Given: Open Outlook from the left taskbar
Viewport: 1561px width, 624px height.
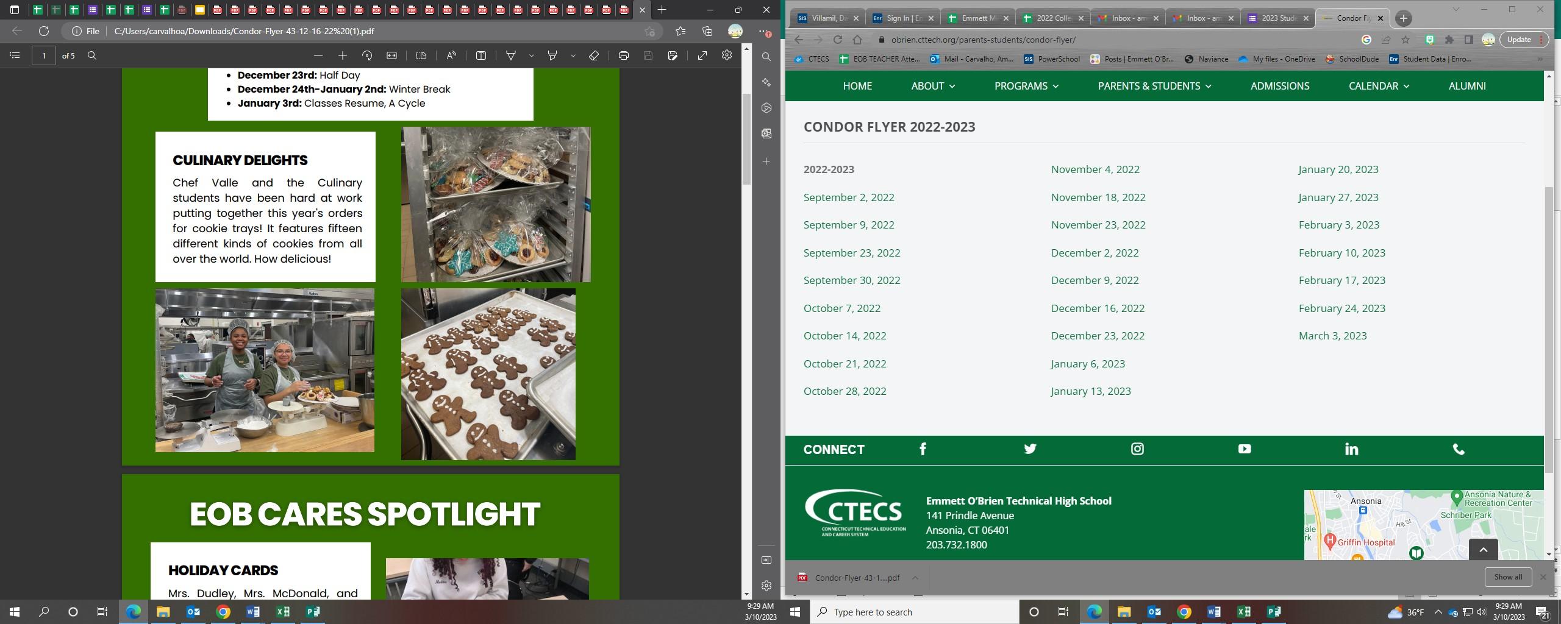Looking at the screenshot, I should (193, 612).
